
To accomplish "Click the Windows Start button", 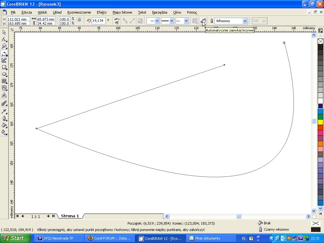I will tap(15, 238).
